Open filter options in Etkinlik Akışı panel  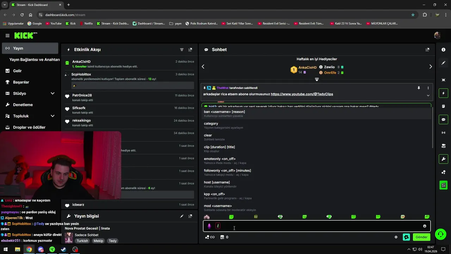tap(182, 50)
